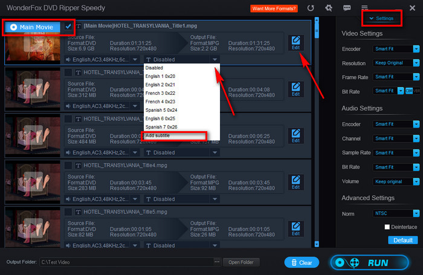Collapse the Settings panel expander

point(381,19)
